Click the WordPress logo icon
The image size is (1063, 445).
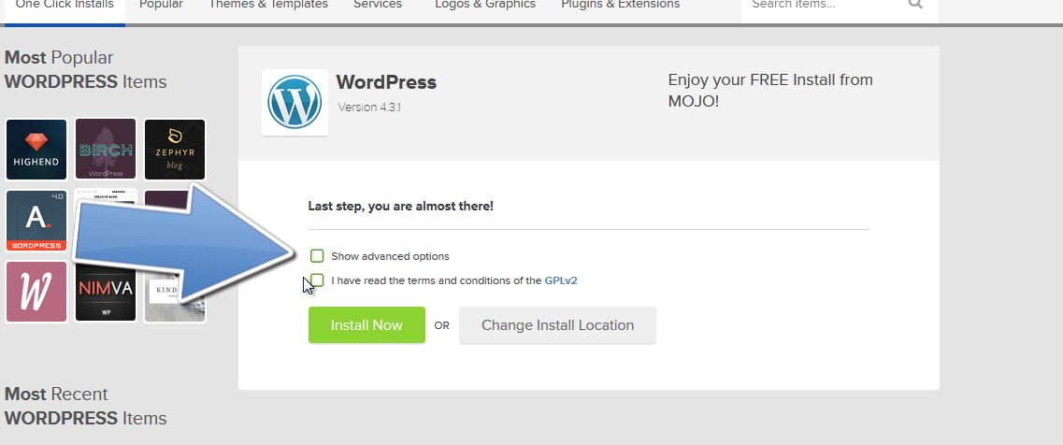coord(294,102)
